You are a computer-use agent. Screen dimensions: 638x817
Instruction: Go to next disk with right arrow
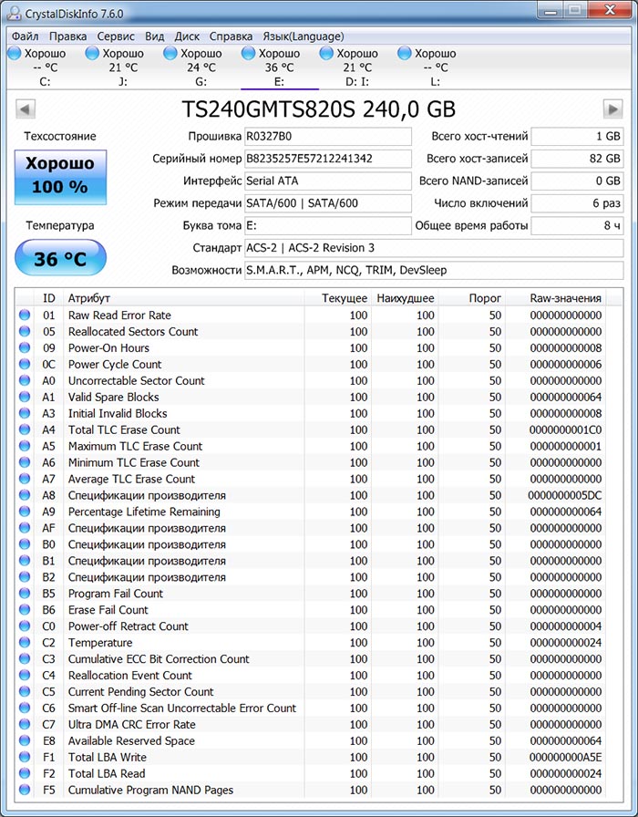613,109
